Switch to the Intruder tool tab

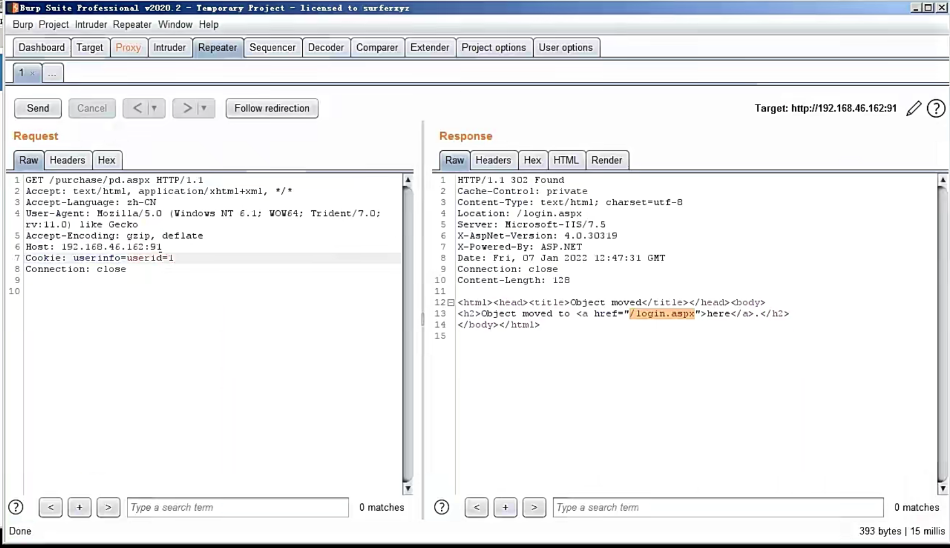click(170, 47)
